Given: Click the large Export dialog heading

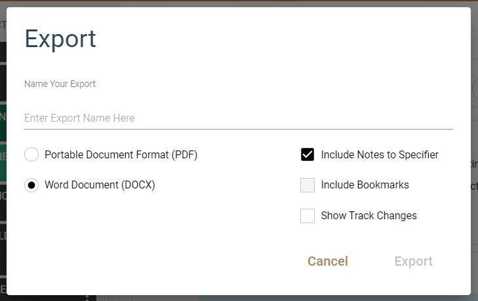Looking at the screenshot, I should point(60,39).
